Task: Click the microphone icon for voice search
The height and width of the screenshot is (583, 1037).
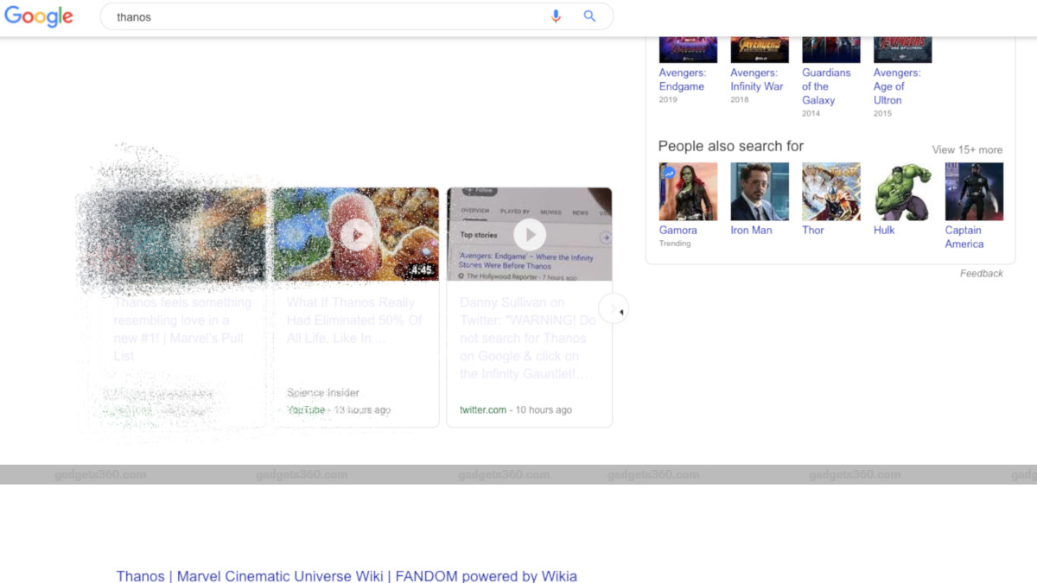Action: (556, 16)
